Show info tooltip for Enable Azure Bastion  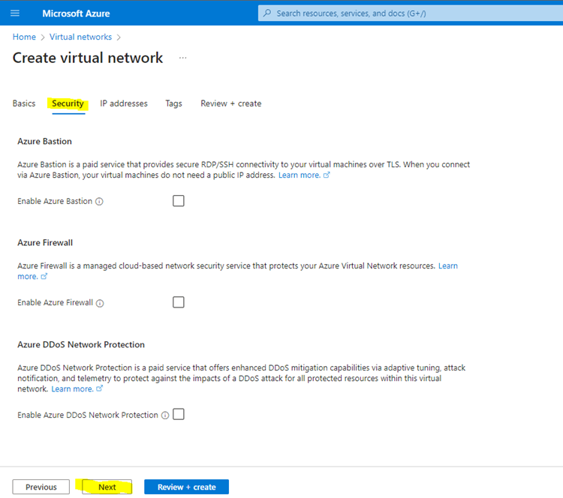tap(99, 202)
